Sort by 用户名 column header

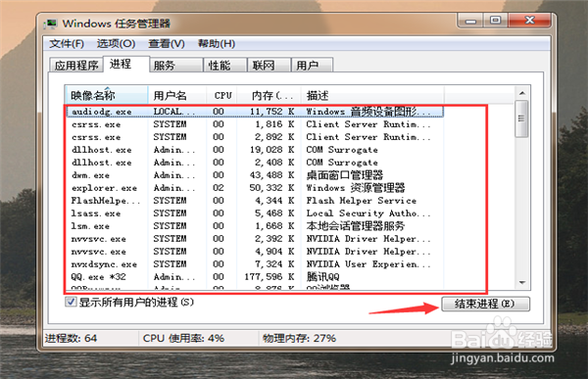(177, 95)
